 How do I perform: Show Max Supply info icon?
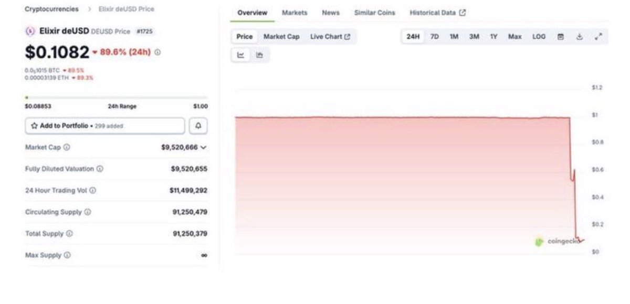tap(67, 255)
